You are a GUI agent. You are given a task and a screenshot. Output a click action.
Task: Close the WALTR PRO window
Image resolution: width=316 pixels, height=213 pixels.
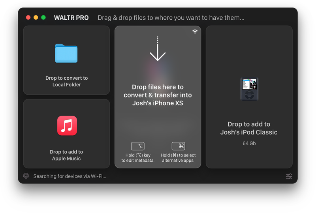(28, 17)
